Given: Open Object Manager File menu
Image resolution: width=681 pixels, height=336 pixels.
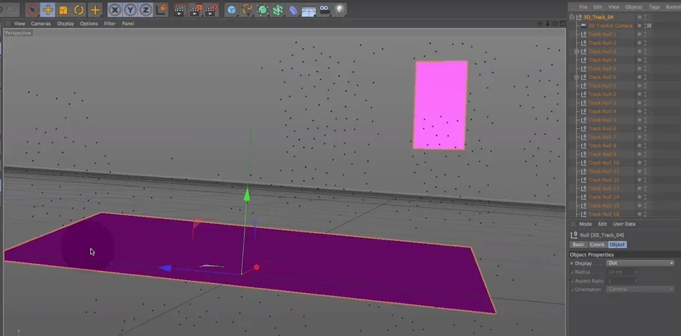Looking at the screenshot, I should pyautogui.click(x=583, y=7).
